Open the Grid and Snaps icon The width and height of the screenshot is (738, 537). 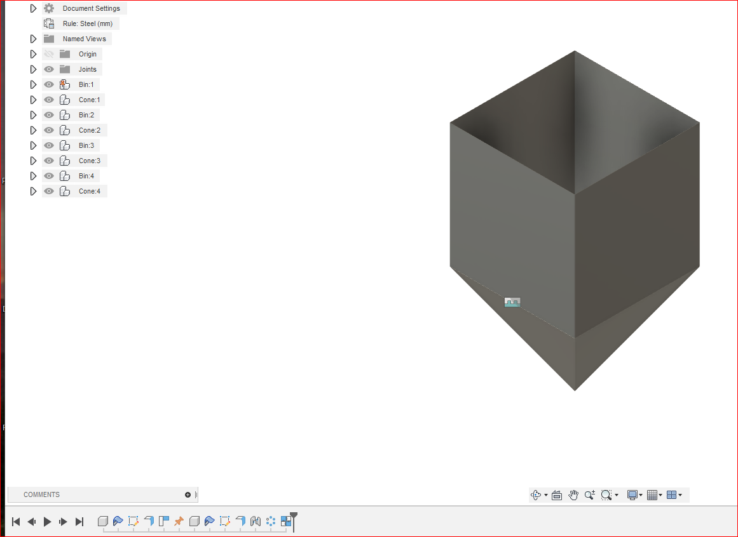[652, 494]
